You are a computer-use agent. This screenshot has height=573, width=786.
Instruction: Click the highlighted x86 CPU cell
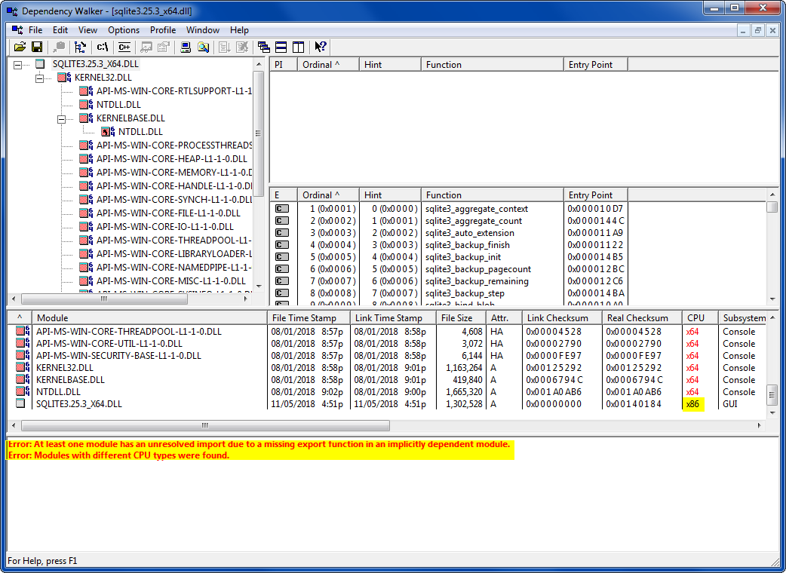click(693, 403)
